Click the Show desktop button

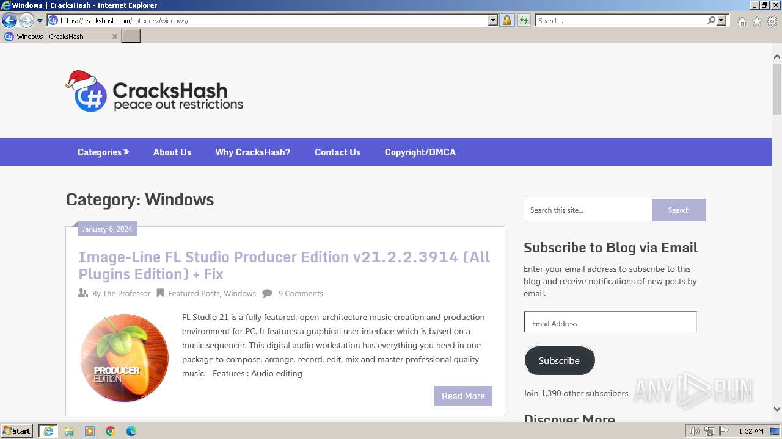775,431
